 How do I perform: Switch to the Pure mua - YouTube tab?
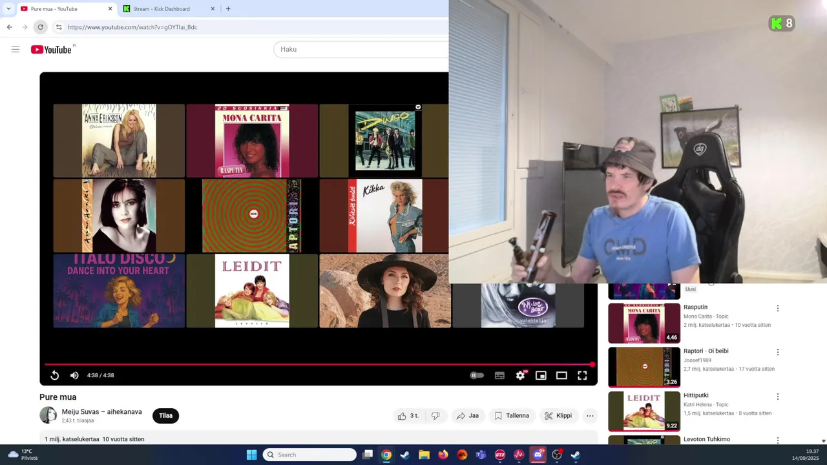pos(66,9)
